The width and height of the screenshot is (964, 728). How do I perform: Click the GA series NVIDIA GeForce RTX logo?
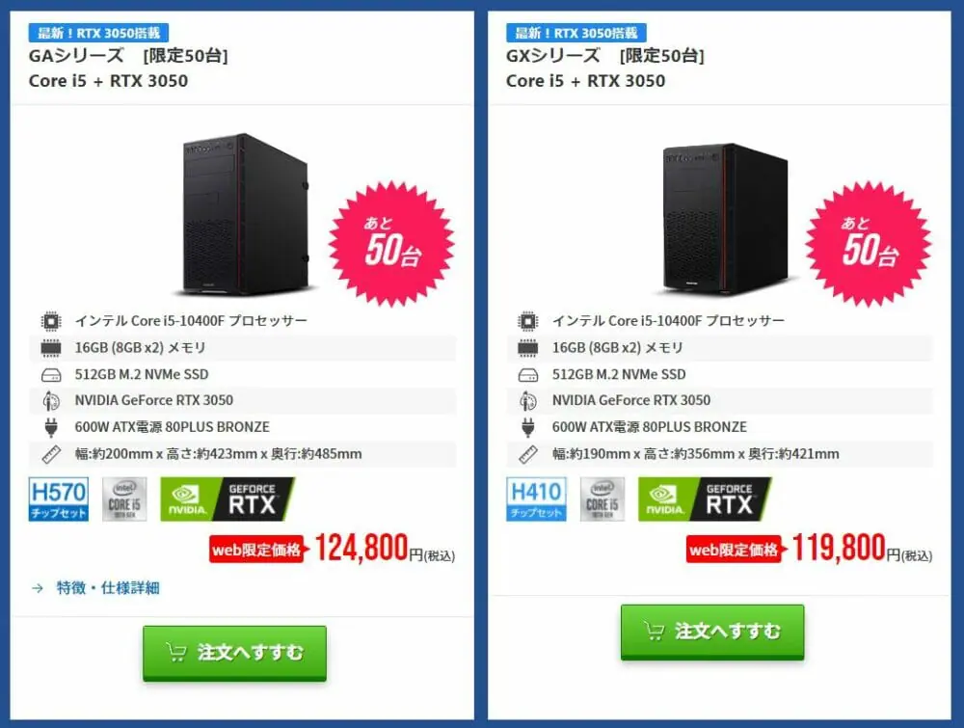coord(228,499)
